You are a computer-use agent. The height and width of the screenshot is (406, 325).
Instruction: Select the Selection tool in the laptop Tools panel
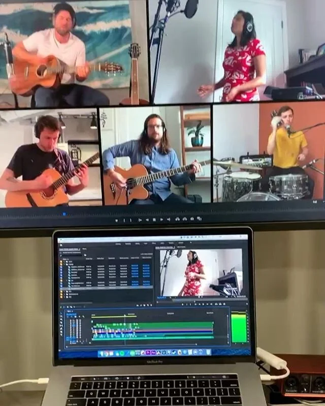click(x=61, y=313)
